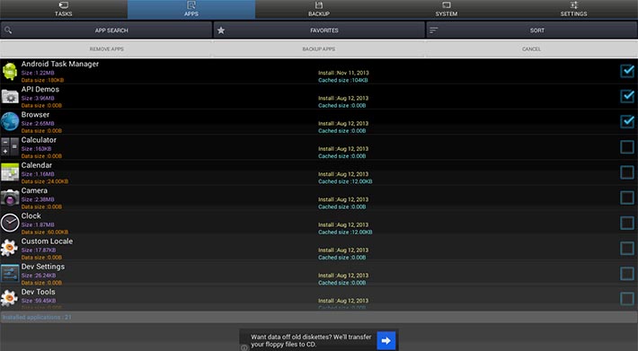Select the Custom Locale app name
This screenshot has height=351, width=638.
coord(48,241)
